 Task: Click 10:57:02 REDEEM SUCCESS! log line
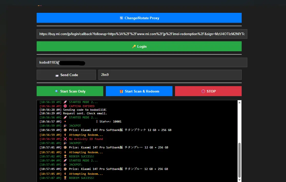click(x=67, y=156)
